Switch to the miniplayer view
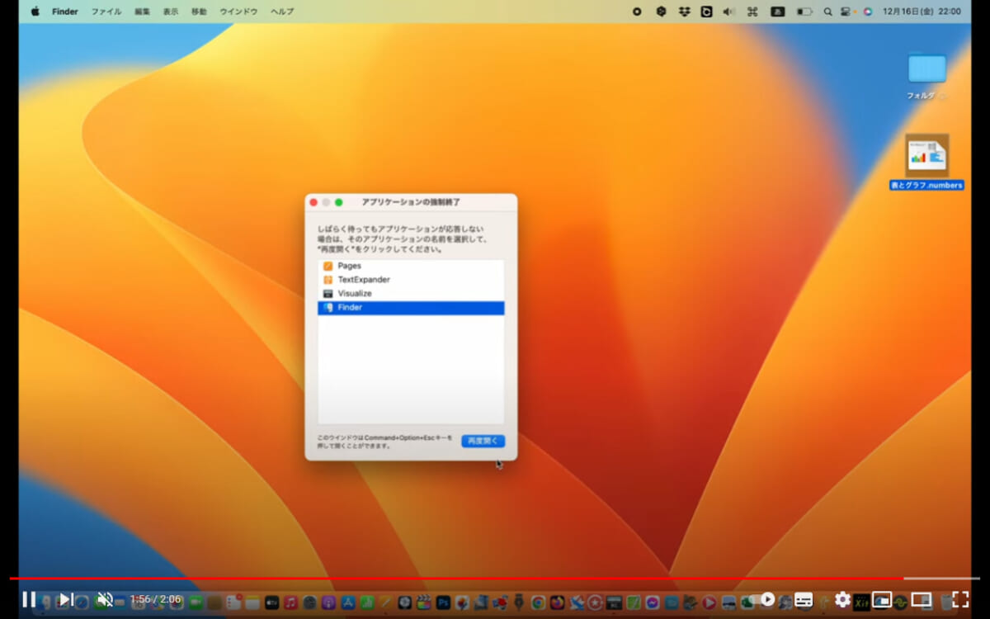This screenshot has width=990, height=619. pyautogui.click(x=882, y=599)
